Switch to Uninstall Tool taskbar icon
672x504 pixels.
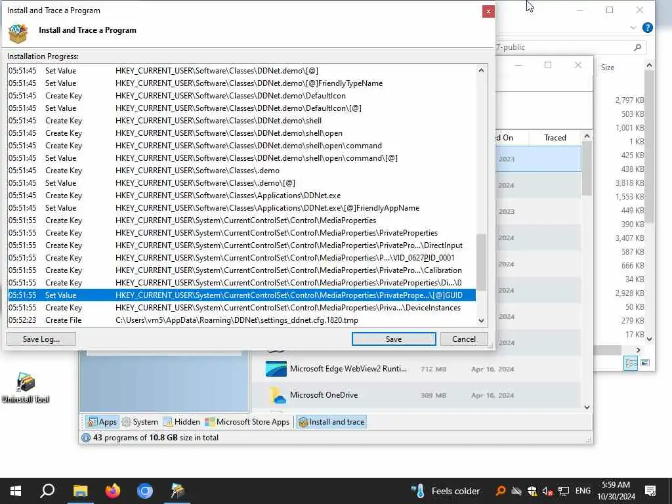pyautogui.click(x=177, y=491)
